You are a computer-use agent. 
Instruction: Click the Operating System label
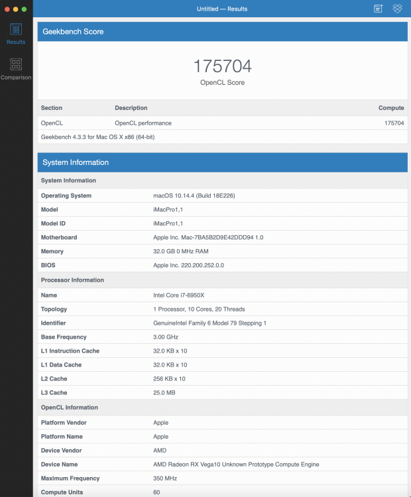pyautogui.click(x=66, y=195)
